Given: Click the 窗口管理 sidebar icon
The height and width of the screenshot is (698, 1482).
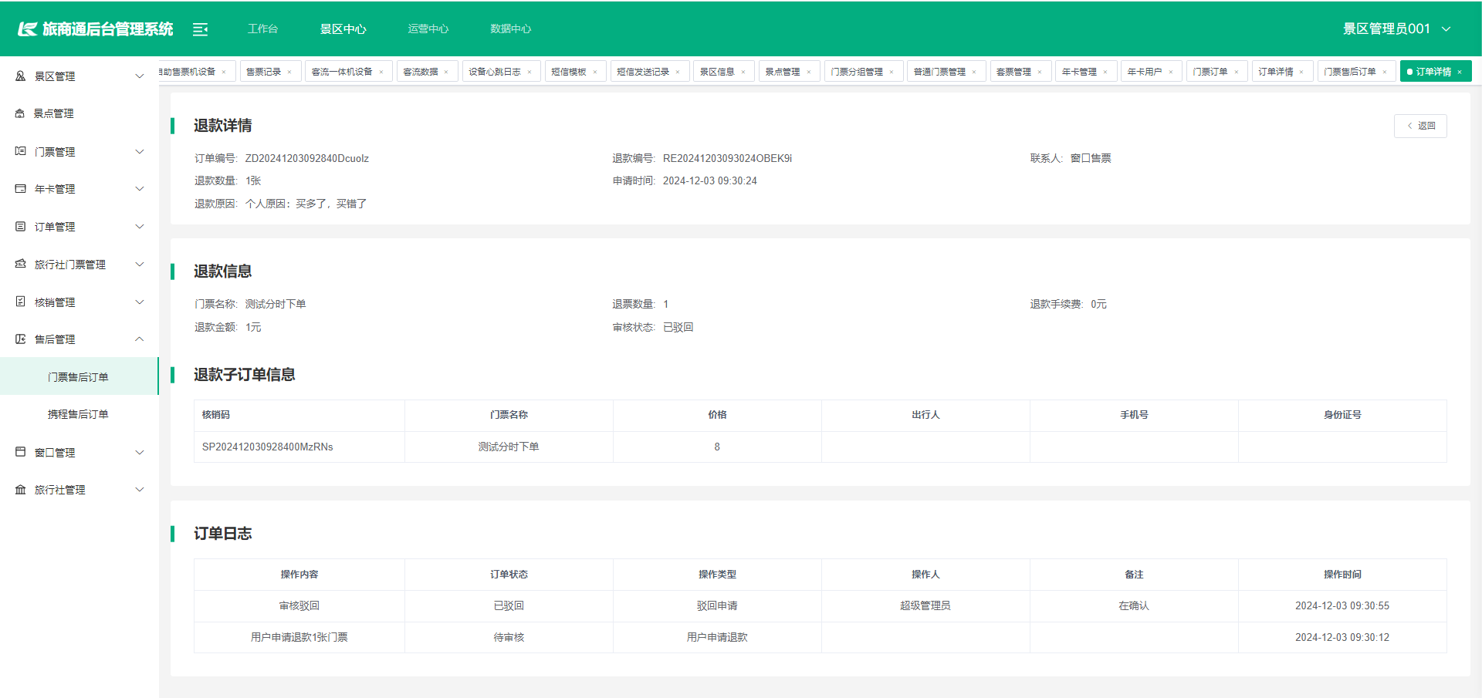Looking at the screenshot, I should (21, 452).
